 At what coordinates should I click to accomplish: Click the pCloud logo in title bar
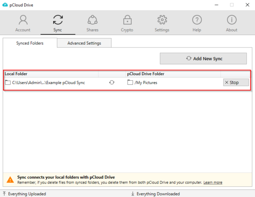tap(5, 5)
